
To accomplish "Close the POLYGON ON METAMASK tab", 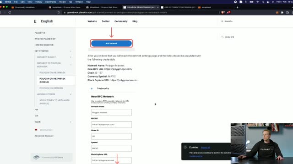I will (x=157, y=7).
